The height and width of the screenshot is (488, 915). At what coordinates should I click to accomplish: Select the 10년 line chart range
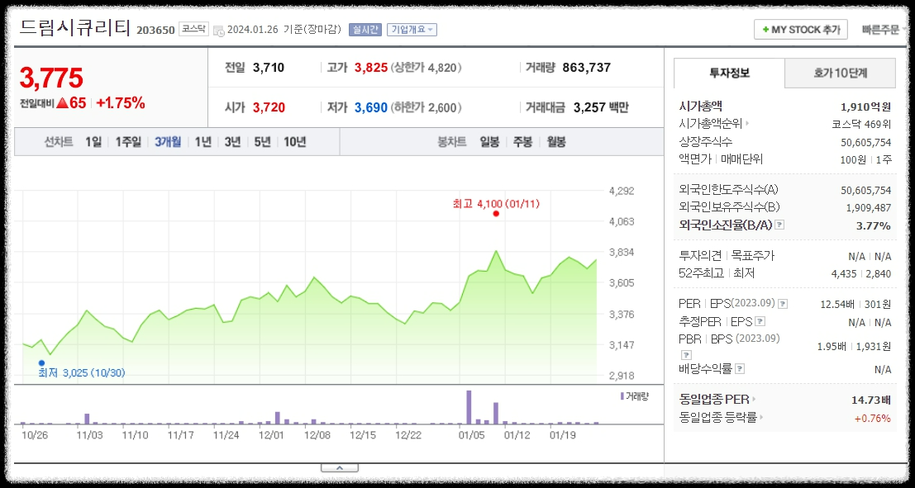[x=295, y=142]
